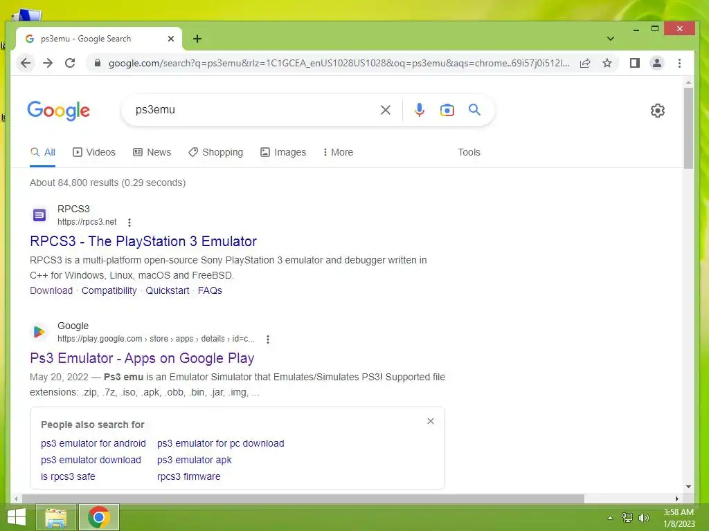Image resolution: width=709 pixels, height=531 pixels.
Task: Open the search Tools options
Action: 469,153
